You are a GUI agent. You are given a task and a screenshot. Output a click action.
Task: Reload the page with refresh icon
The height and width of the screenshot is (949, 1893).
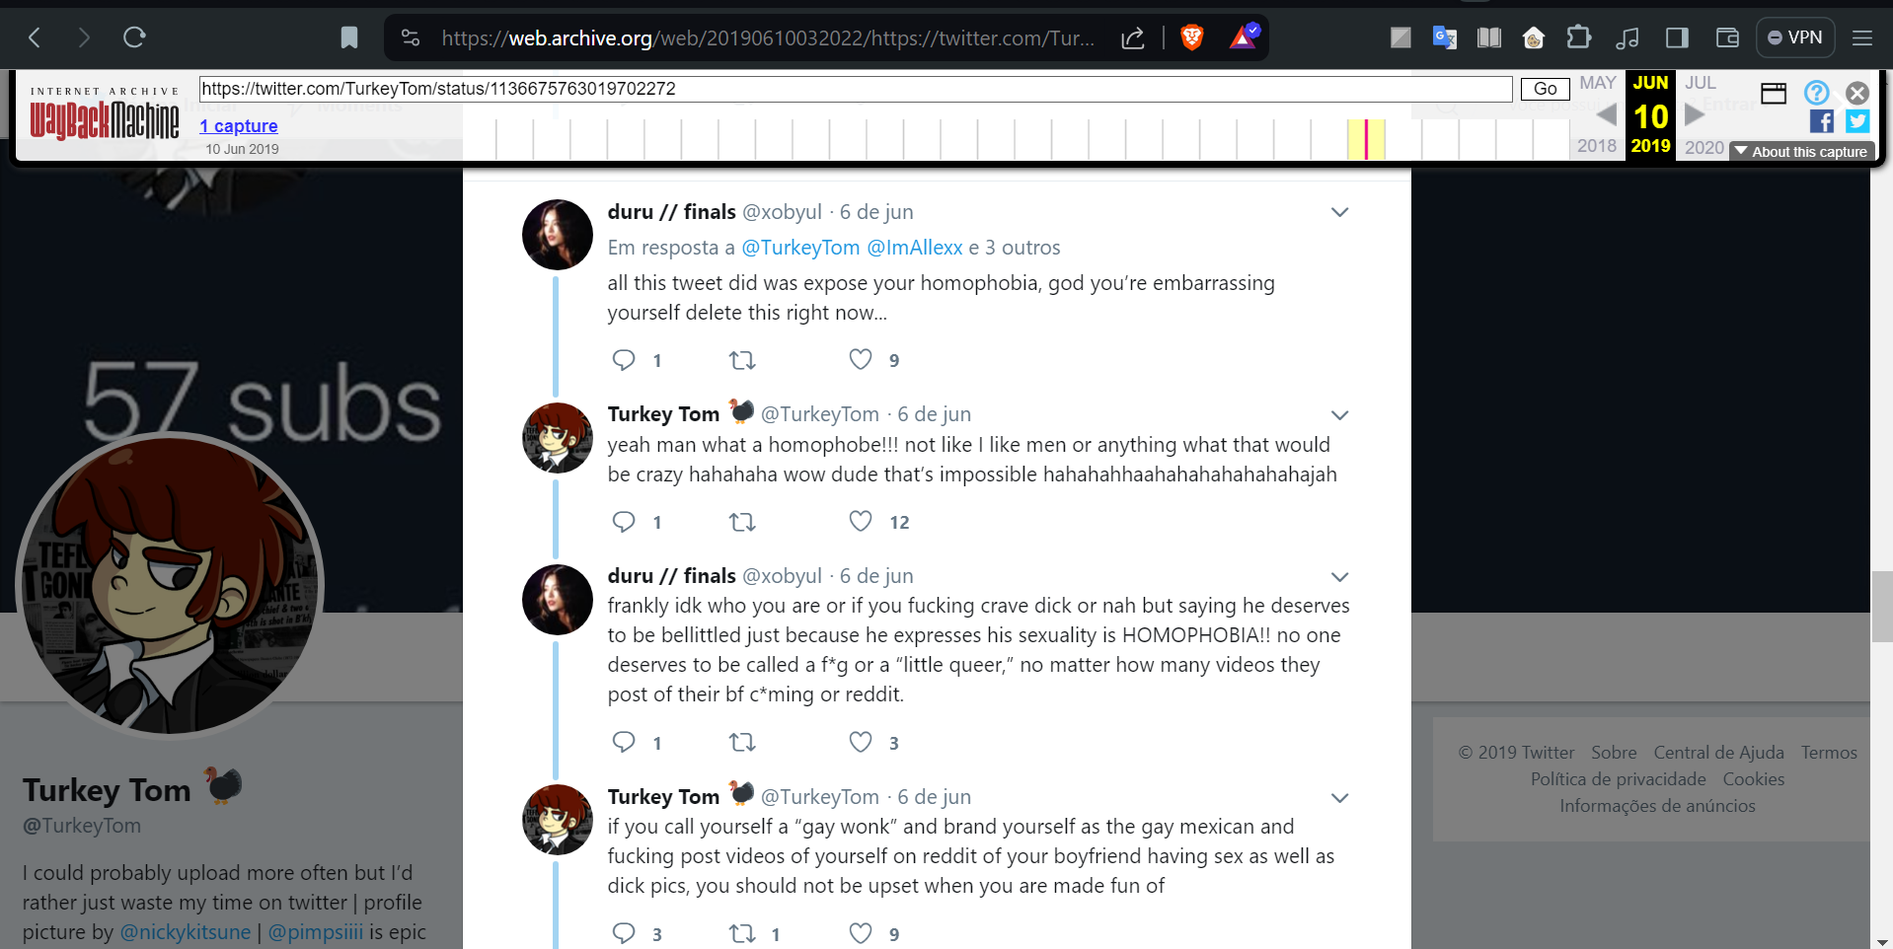pos(134,37)
